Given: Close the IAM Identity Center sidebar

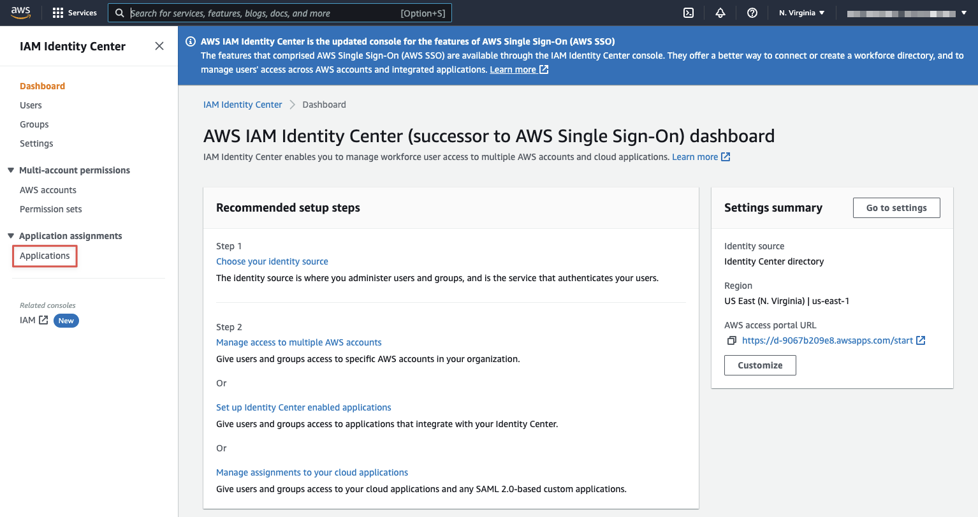Looking at the screenshot, I should coord(159,46).
